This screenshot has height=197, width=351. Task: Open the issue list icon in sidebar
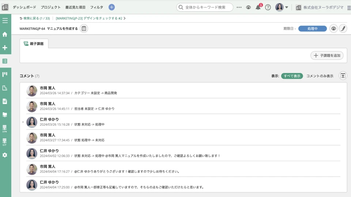tap(5, 61)
